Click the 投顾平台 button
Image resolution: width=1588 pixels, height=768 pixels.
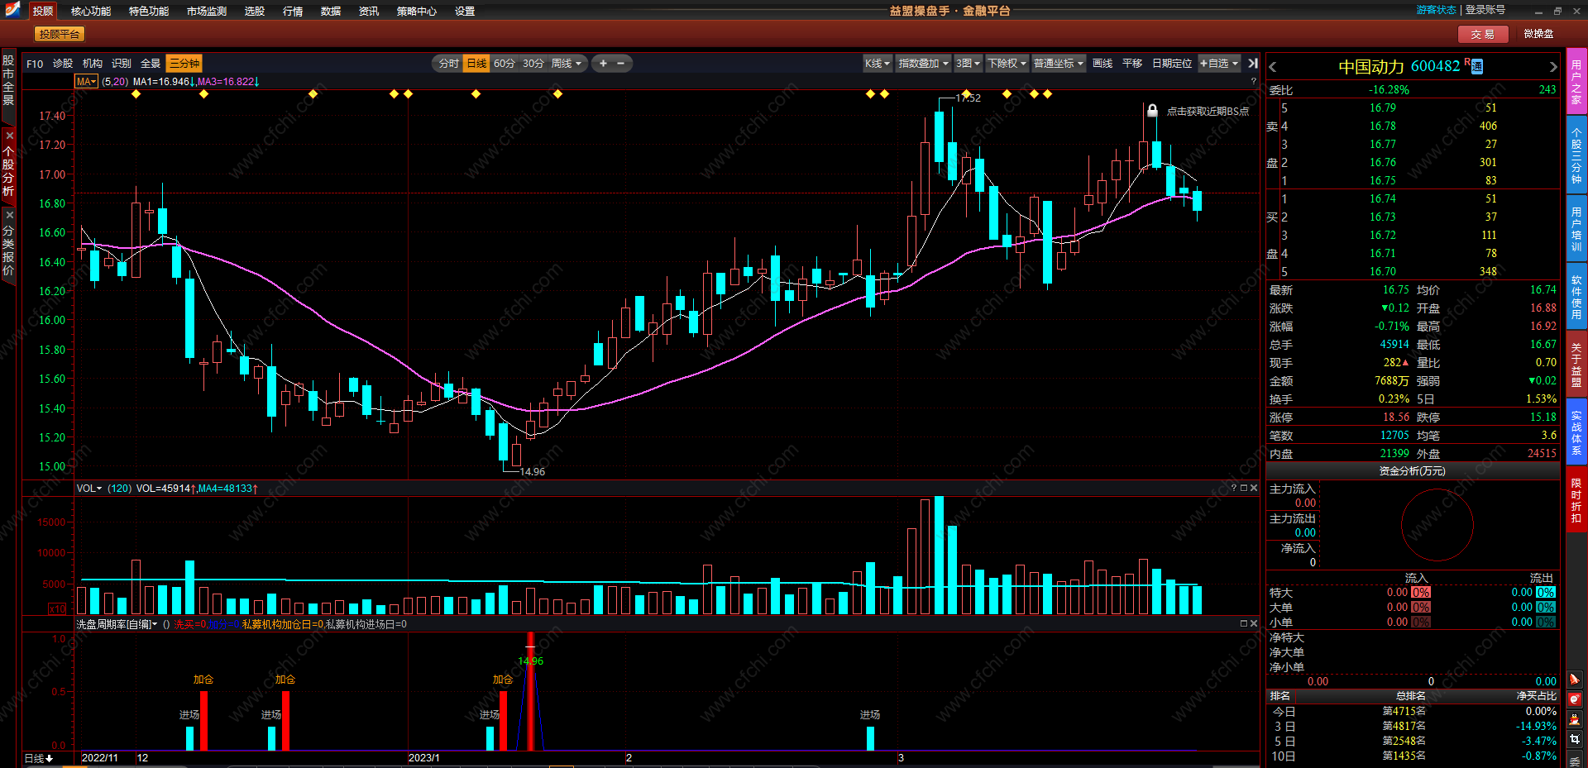[x=60, y=34]
